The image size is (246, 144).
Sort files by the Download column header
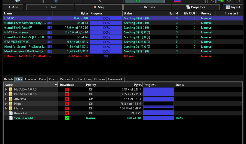tap(67, 85)
